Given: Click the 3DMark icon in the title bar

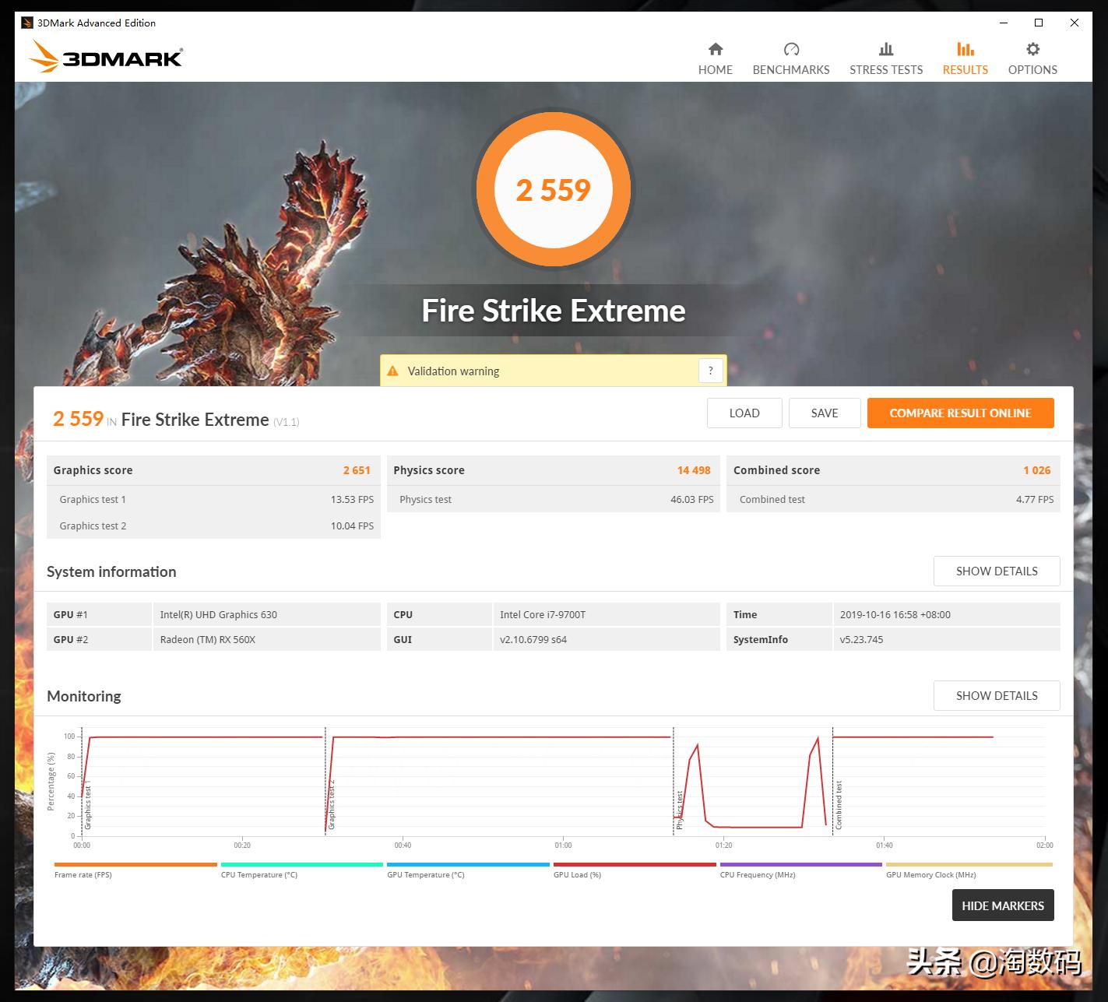Looking at the screenshot, I should [24, 23].
